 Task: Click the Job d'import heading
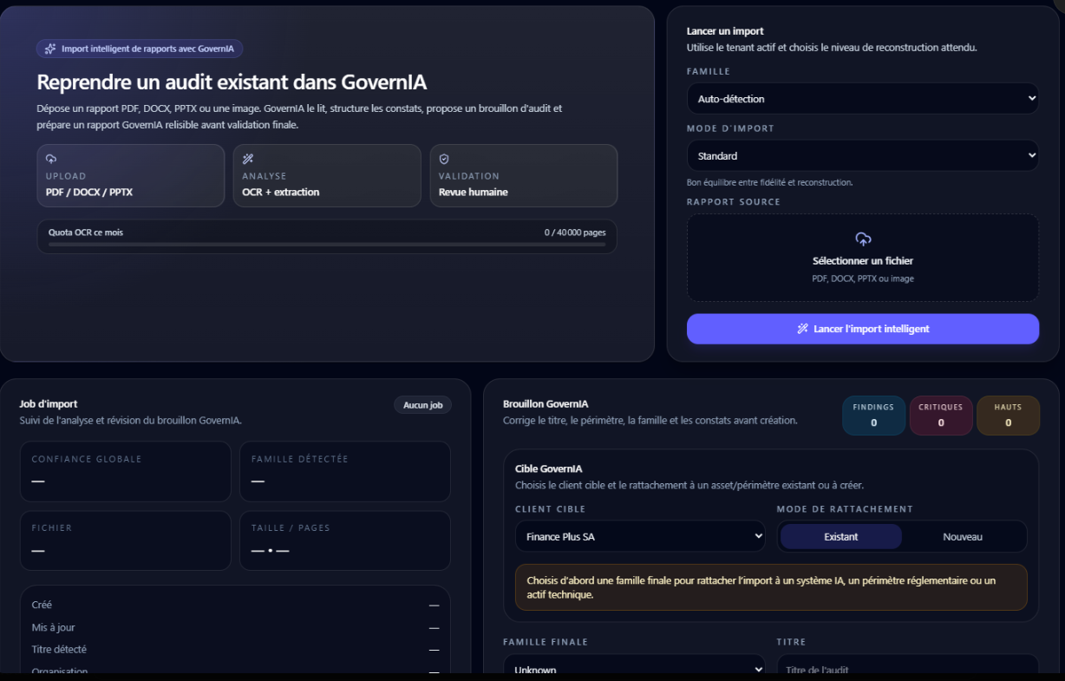(x=49, y=403)
